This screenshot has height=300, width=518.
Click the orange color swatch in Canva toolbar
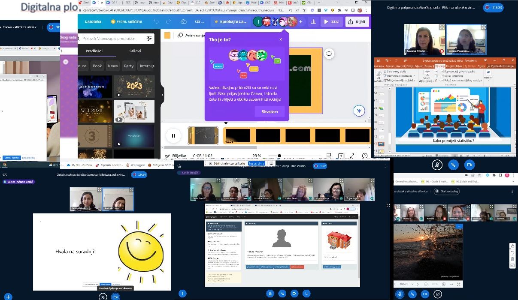[167, 36]
